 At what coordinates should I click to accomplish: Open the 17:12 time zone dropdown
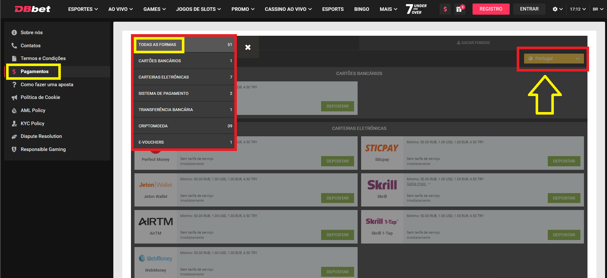tap(578, 9)
